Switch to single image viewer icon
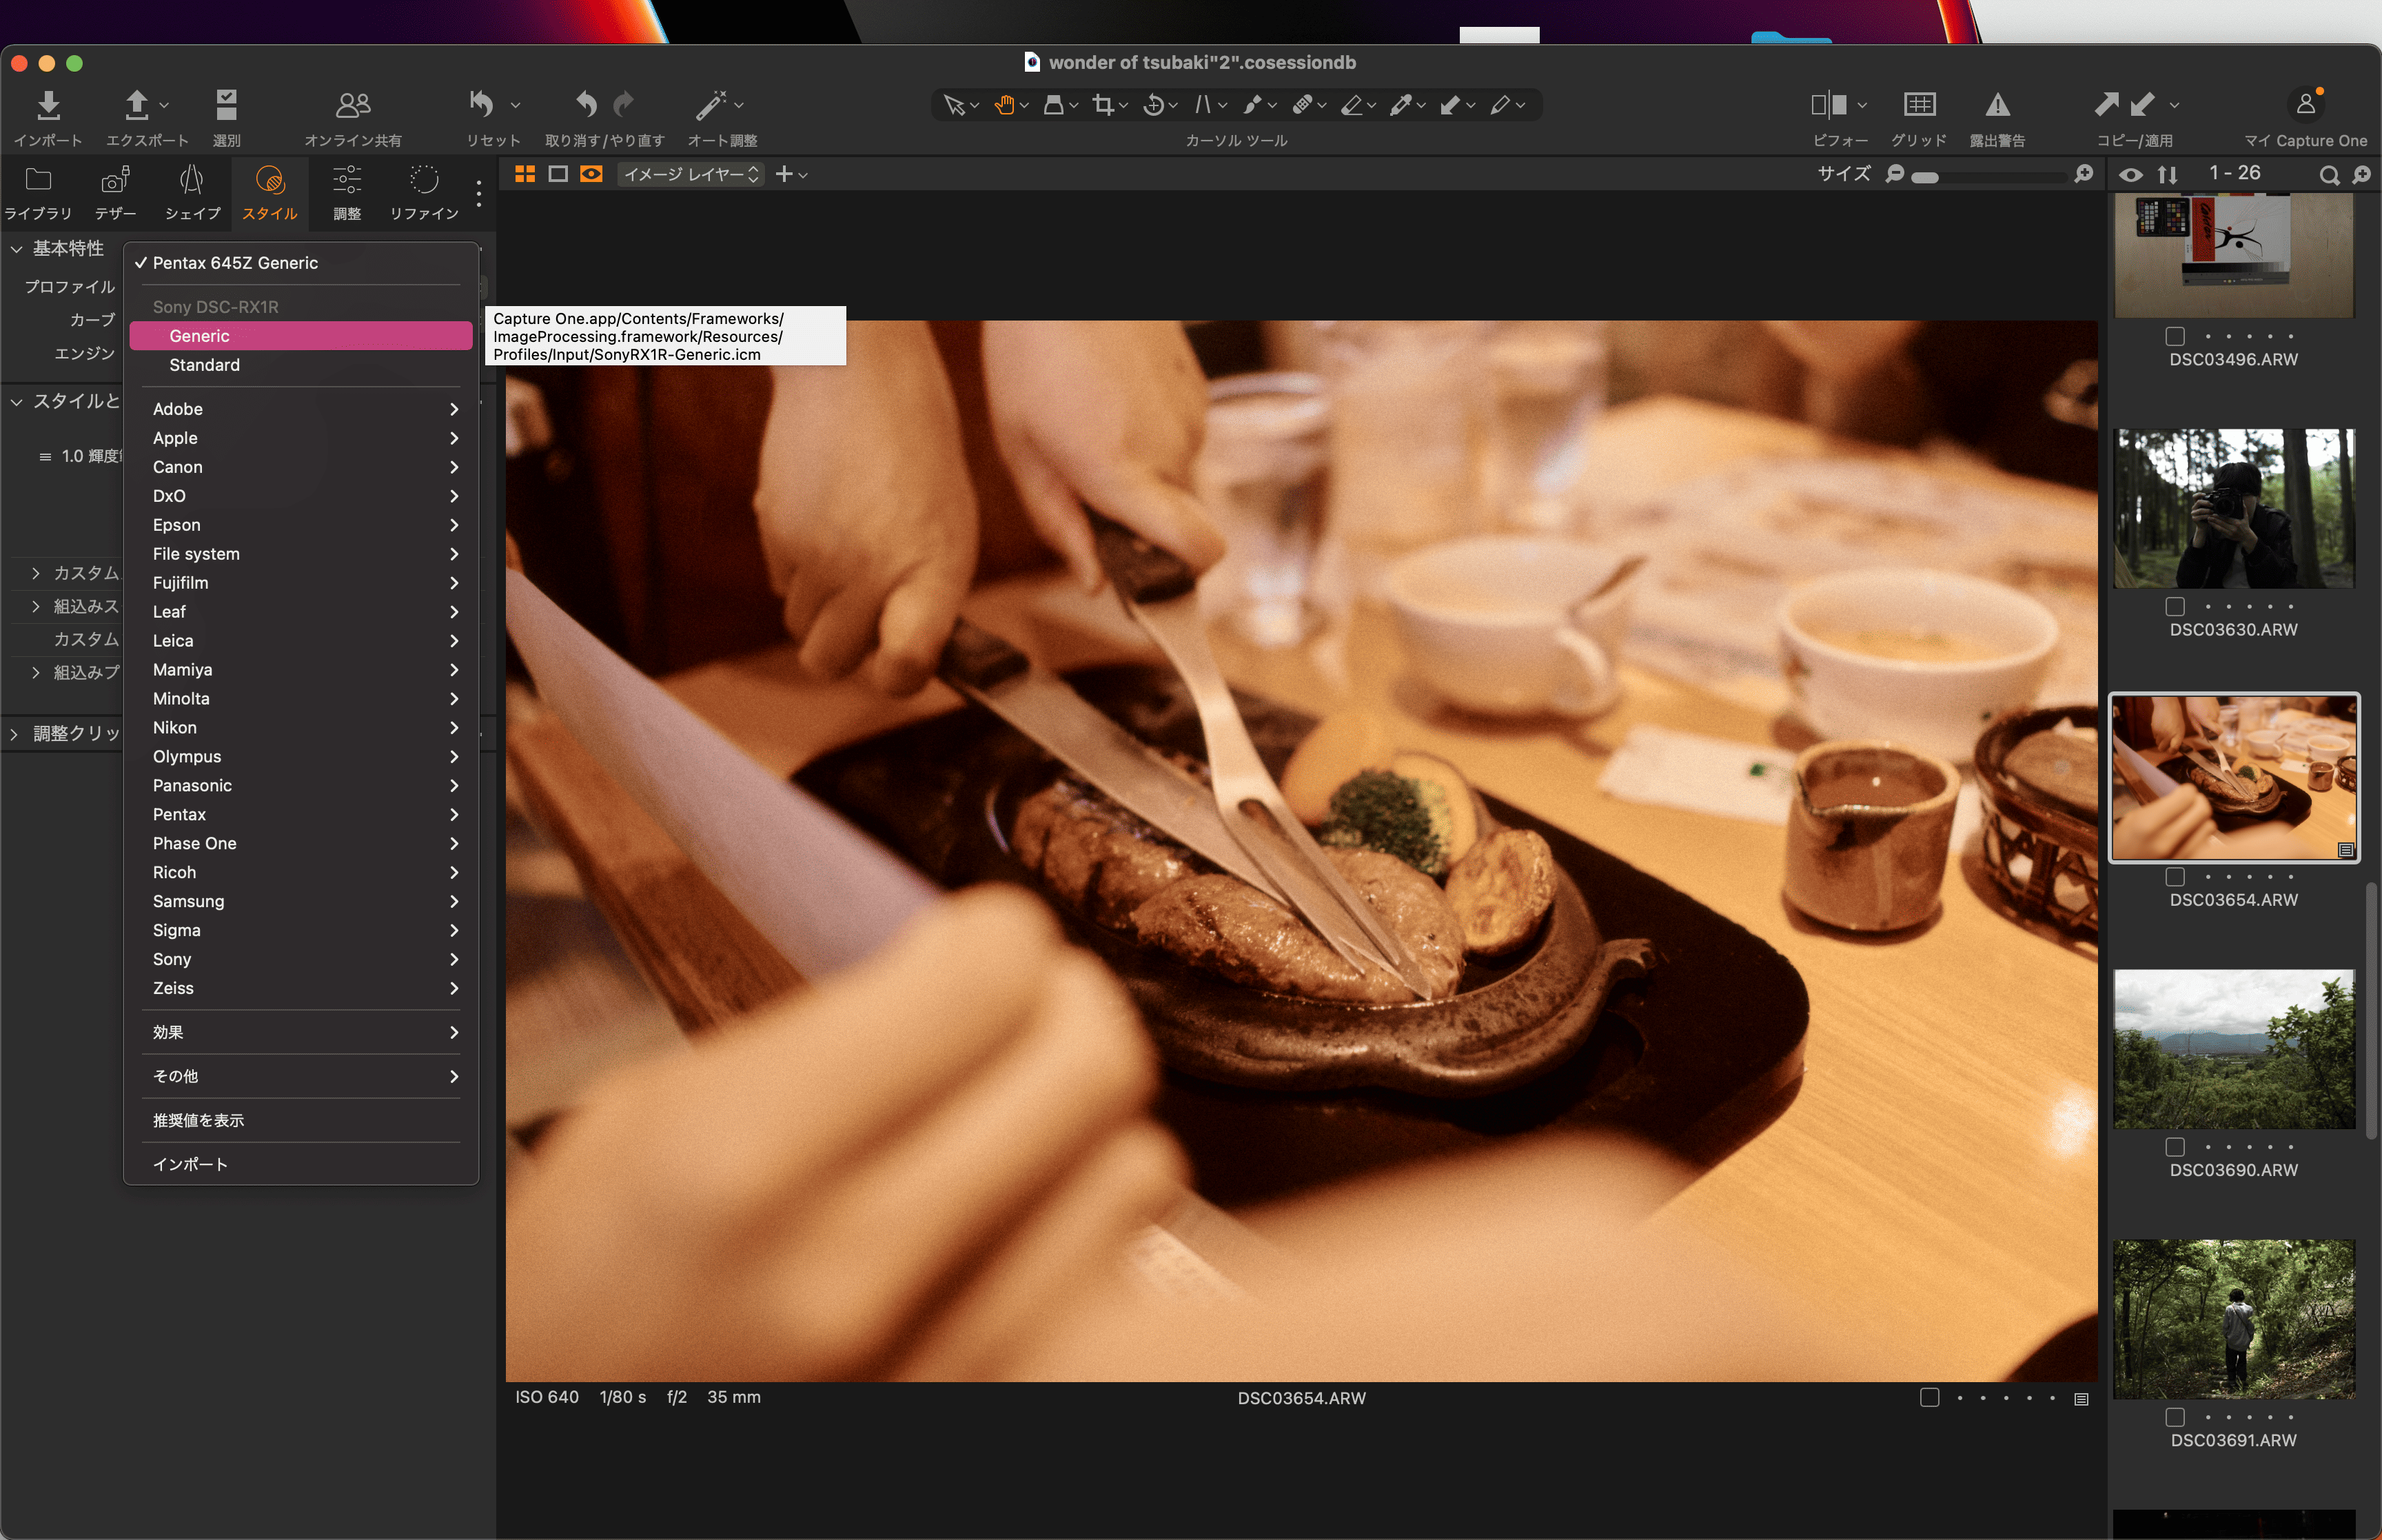The width and height of the screenshot is (2382, 1540). (559, 174)
